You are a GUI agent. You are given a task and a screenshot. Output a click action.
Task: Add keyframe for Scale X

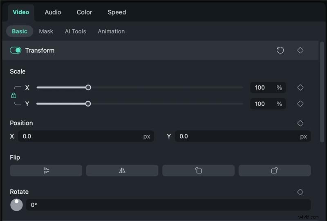(x=300, y=87)
